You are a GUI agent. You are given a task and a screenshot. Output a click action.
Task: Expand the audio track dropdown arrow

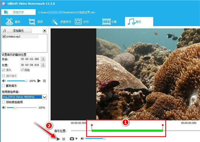pos(45,97)
